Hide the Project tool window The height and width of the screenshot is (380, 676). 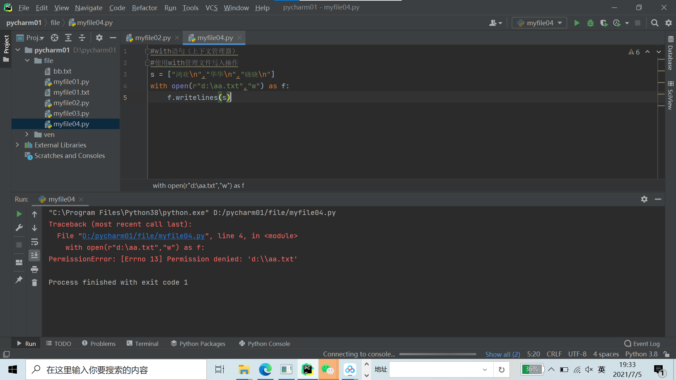[113, 38]
